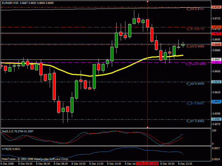Click the 8 Dec 10:30 time label
Screen dimensions: 222x166
pos(78,164)
